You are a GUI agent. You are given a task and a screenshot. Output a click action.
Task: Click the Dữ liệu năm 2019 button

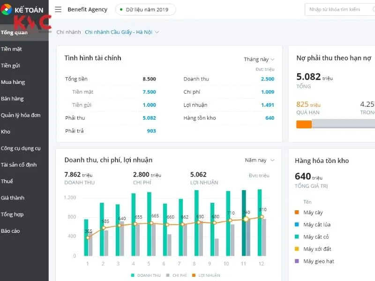click(x=146, y=9)
